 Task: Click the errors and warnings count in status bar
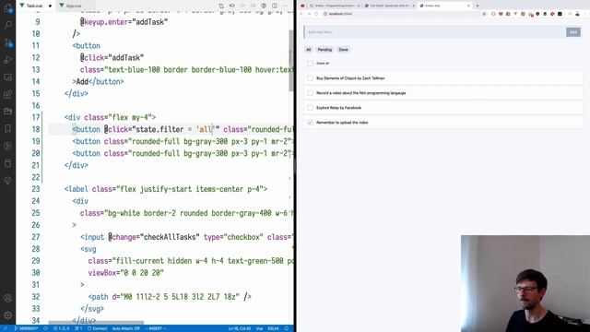coord(62,328)
